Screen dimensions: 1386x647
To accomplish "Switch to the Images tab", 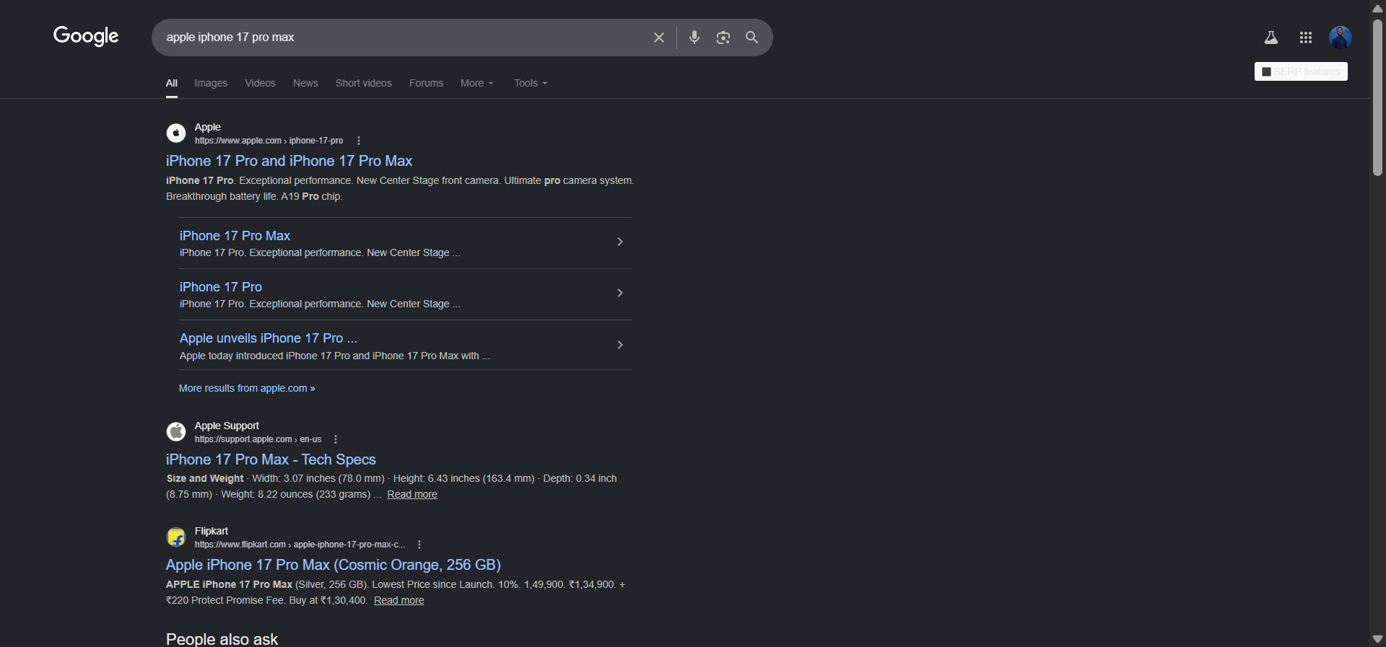I will [211, 83].
